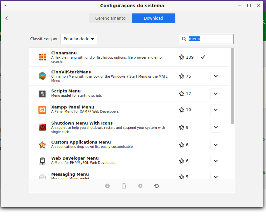The height and width of the screenshot is (218, 266).
Task: Select the Messaging Menu title
Action: pyautogui.click(x=70, y=174)
